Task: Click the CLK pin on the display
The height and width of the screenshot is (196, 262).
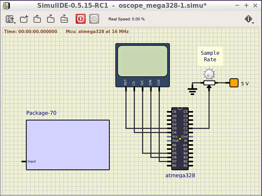Action: pyautogui.click(x=159, y=89)
